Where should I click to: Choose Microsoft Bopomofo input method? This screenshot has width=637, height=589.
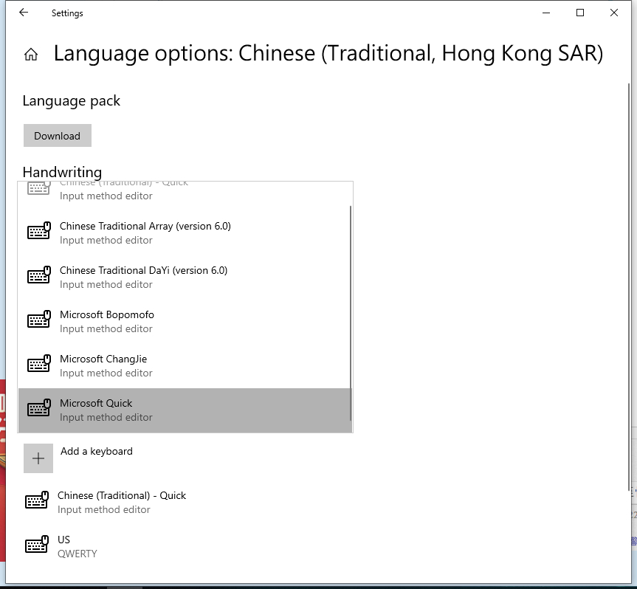pyautogui.click(x=185, y=321)
